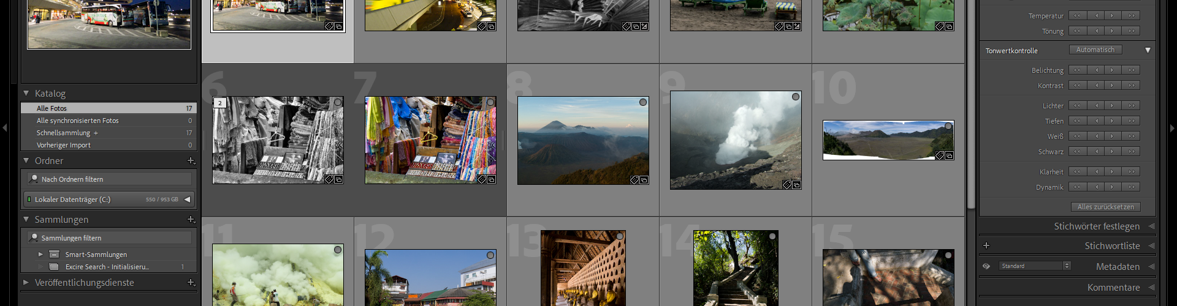Expand the Stichwörter festlegen panel
Screen dimensions: 1177x306
[x=1151, y=226]
